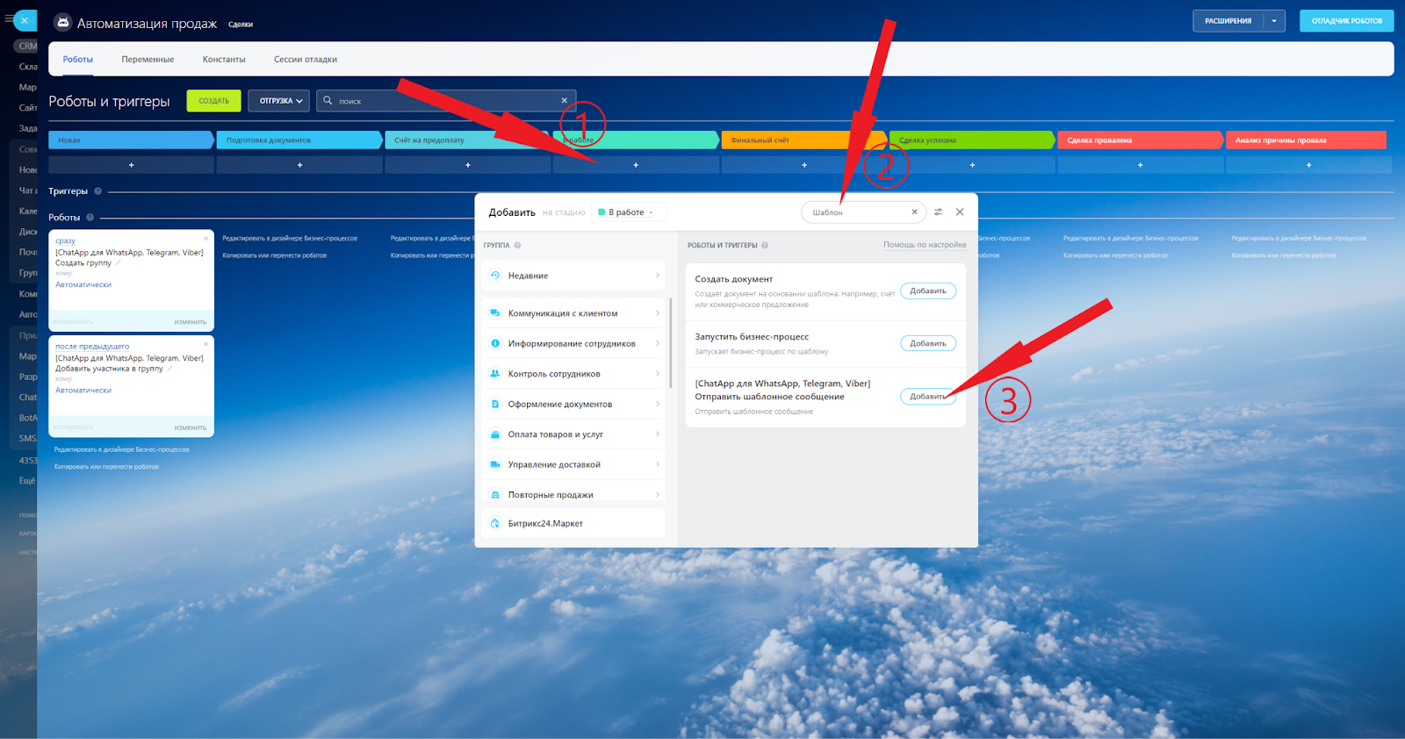Click the 'Помощь по настройке' link
1405x739 pixels.
point(924,245)
